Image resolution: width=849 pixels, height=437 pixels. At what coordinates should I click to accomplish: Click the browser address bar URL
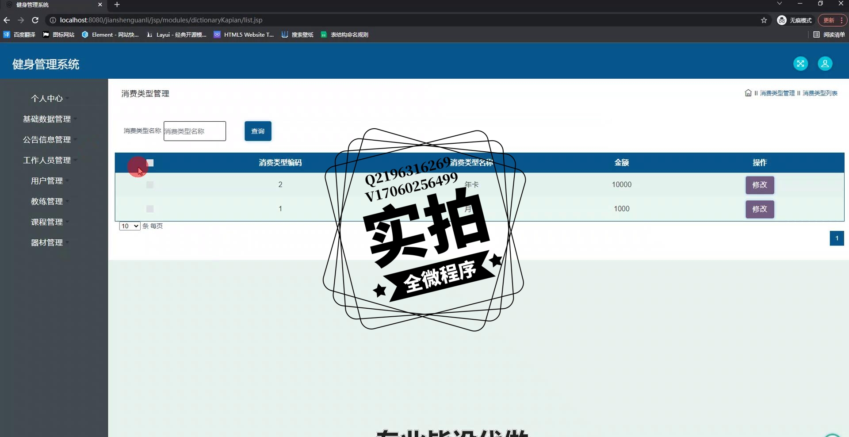(x=161, y=20)
